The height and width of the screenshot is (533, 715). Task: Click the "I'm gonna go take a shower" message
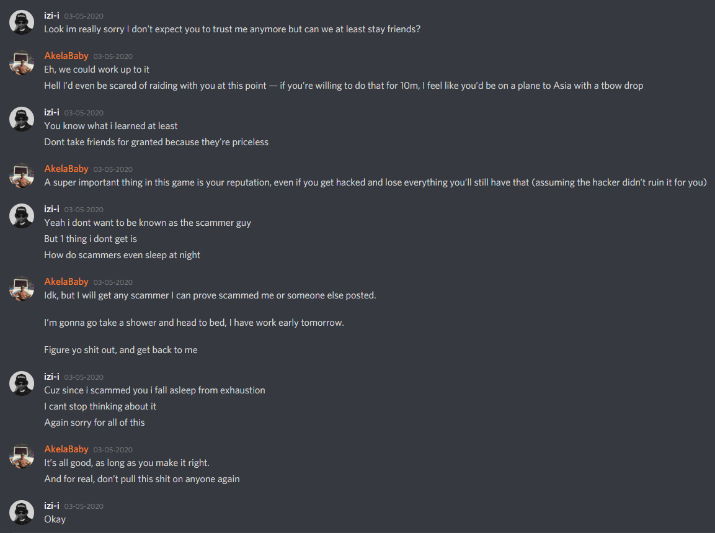pyautogui.click(x=193, y=323)
